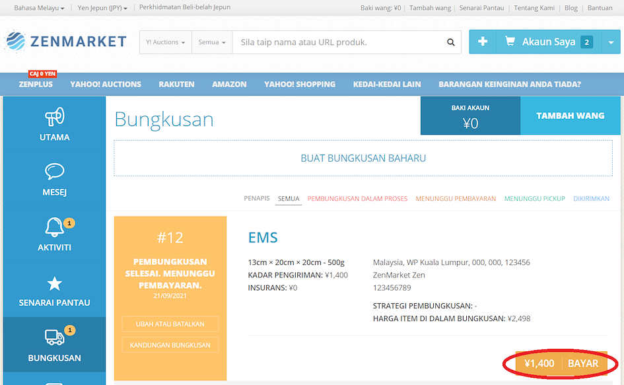Go to Yahoo! Auctions navigation item

pyautogui.click(x=106, y=85)
